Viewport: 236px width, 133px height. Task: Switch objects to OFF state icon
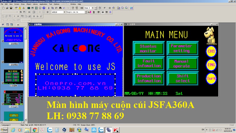pyautogui.click(x=77, y=8)
